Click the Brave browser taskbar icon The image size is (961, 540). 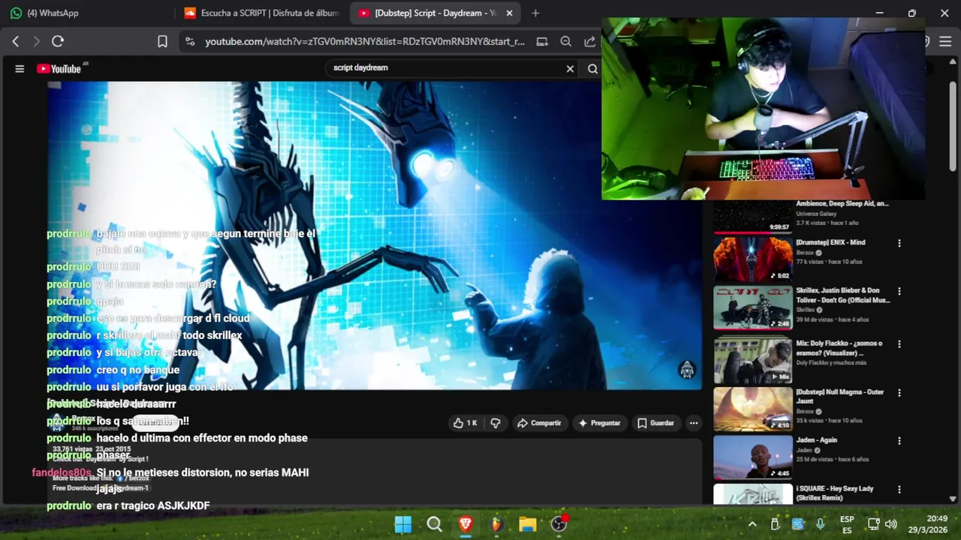click(x=465, y=524)
